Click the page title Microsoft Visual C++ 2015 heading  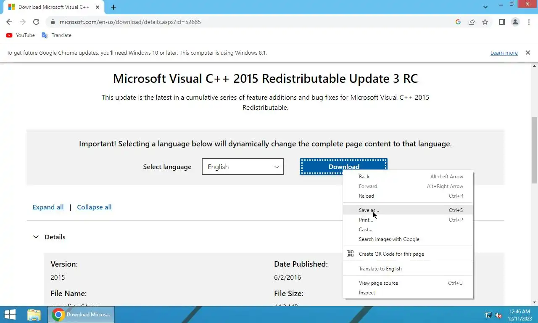coord(265,79)
